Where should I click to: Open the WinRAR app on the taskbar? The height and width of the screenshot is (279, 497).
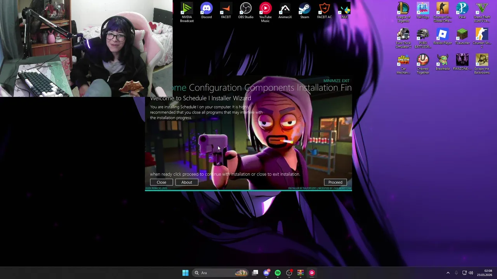pos(301,273)
